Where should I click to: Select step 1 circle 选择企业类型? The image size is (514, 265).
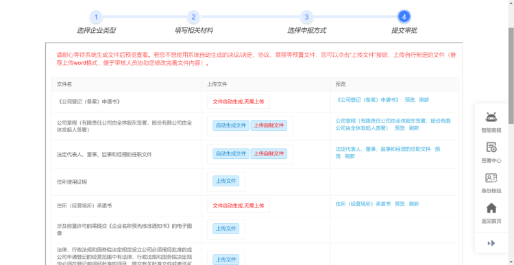[x=96, y=16]
